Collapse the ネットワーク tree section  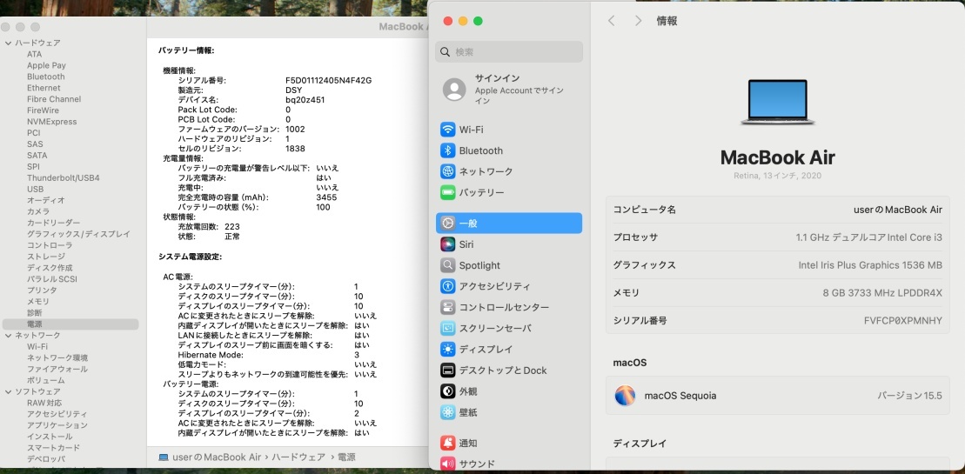(8, 335)
